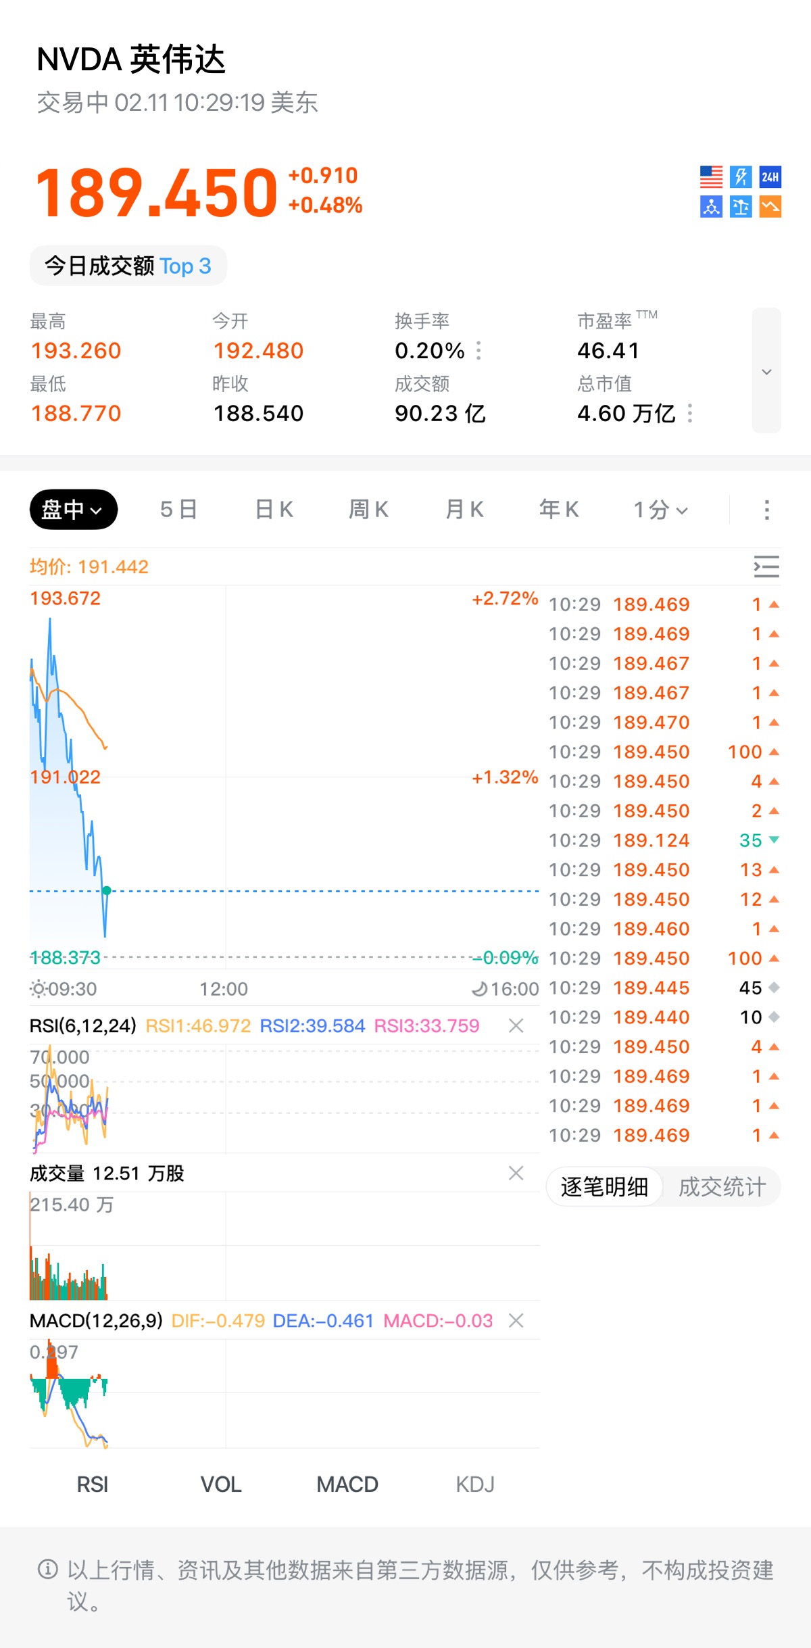This screenshot has height=1648, width=811.
Task: Tap the 今日成交额 Top 3 tag
Action: click(x=128, y=266)
